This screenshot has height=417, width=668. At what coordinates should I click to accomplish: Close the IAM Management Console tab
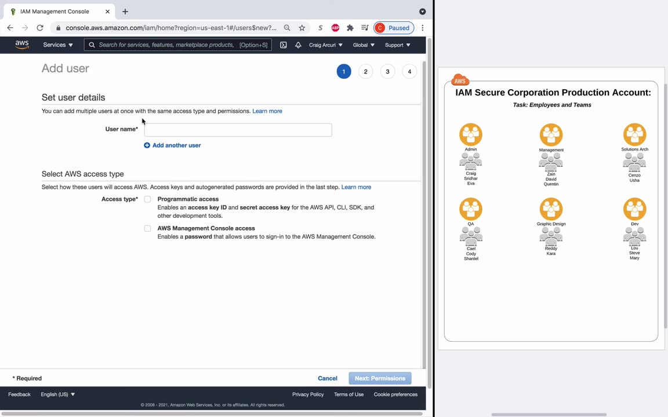click(107, 12)
